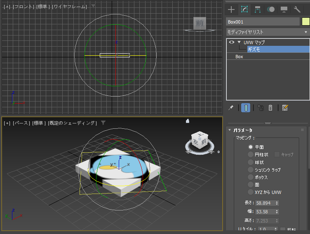Click the Make Unique icon

coord(261,108)
